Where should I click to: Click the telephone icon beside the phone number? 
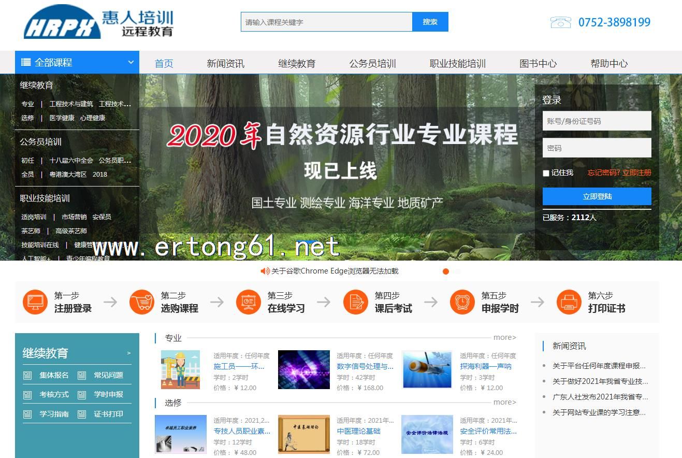tap(560, 22)
